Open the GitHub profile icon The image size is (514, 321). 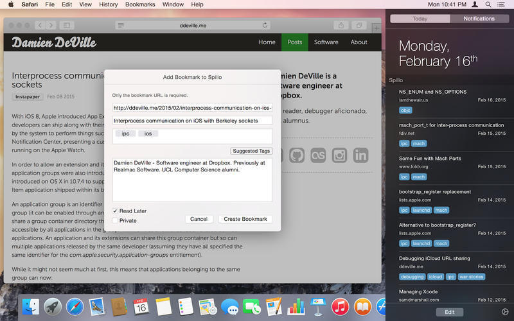click(297, 155)
